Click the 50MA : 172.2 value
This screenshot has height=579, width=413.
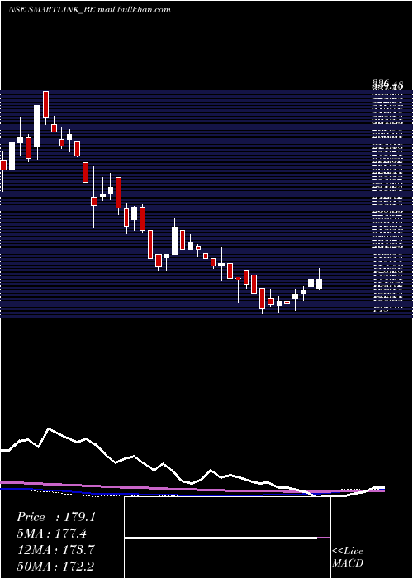[x=56, y=566]
